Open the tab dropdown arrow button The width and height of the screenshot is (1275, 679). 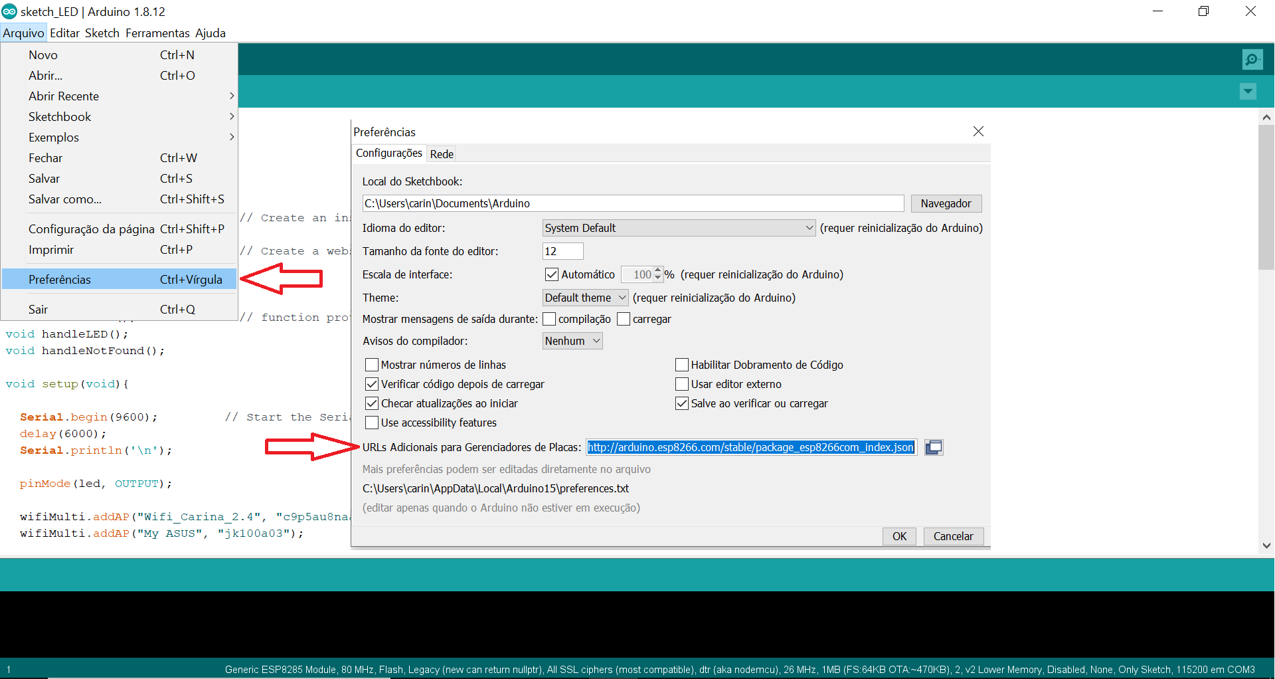pyautogui.click(x=1248, y=91)
